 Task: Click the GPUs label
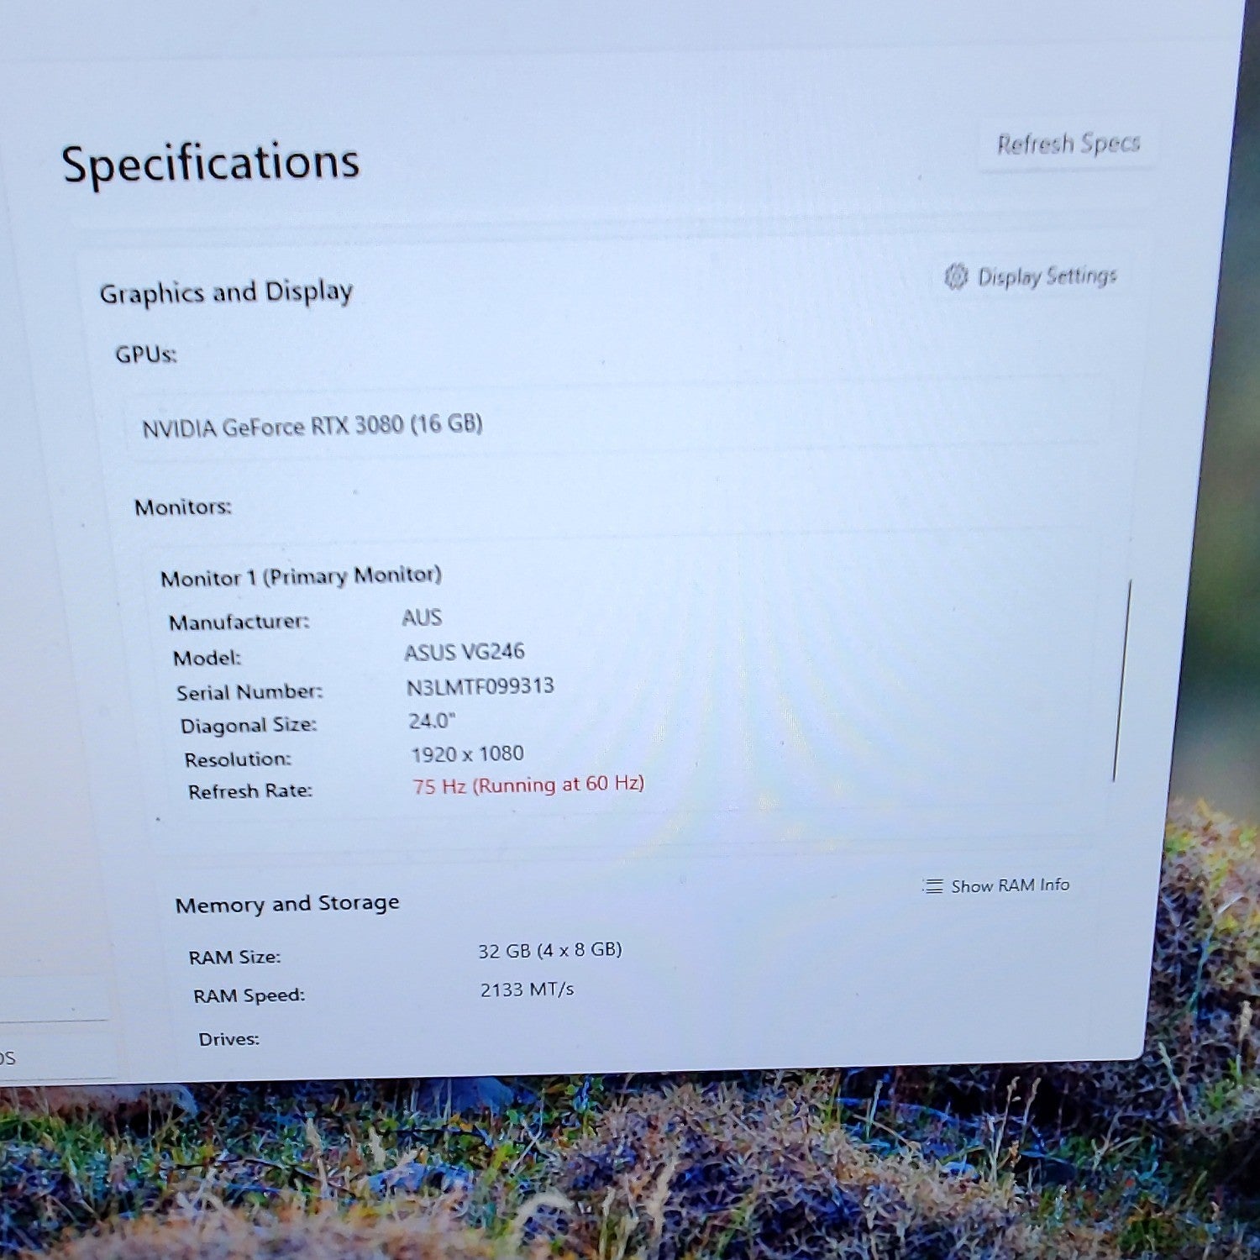pyautogui.click(x=146, y=354)
